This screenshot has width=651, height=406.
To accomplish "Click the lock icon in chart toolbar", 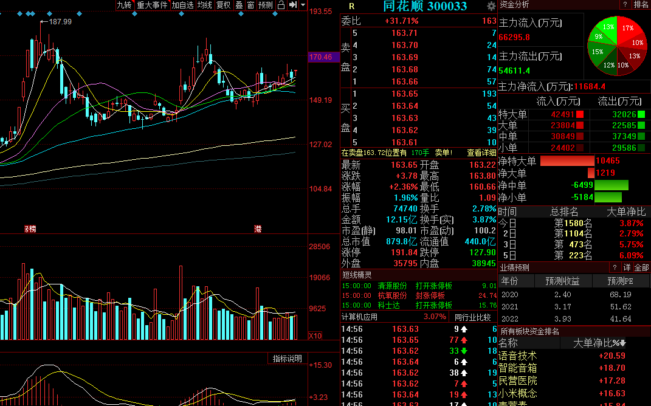I will click(281, 5).
